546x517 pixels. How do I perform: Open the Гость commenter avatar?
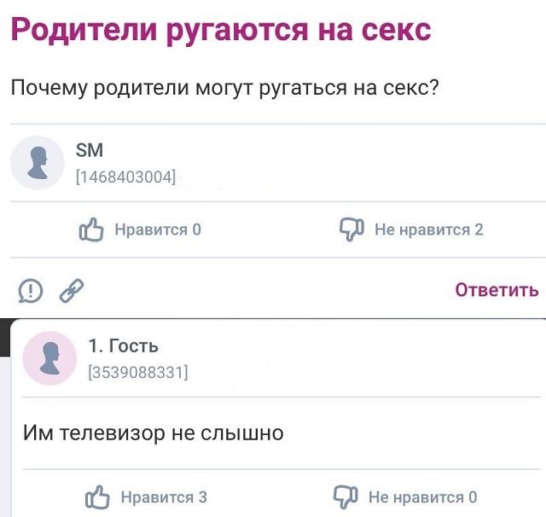pos(49,357)
